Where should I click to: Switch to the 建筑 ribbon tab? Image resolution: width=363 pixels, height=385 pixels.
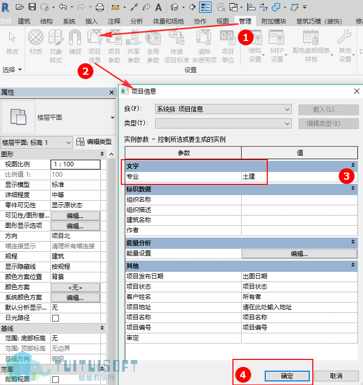tap(24, 22)
